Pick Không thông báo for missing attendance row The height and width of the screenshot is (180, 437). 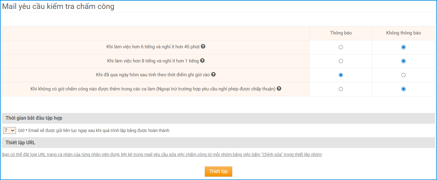tap(403, 89)
